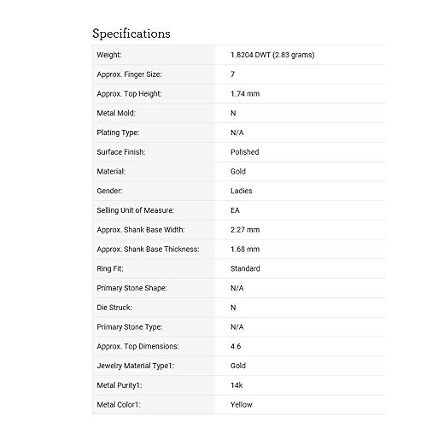Select the Ladies gender value
The width and height of the screenshot is (427, 427).
(241, 191)
